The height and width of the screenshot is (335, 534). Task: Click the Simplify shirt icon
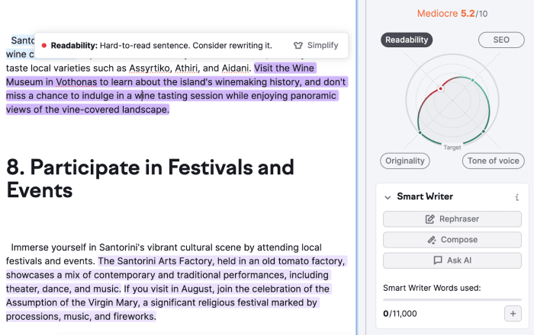pos(298,45)
